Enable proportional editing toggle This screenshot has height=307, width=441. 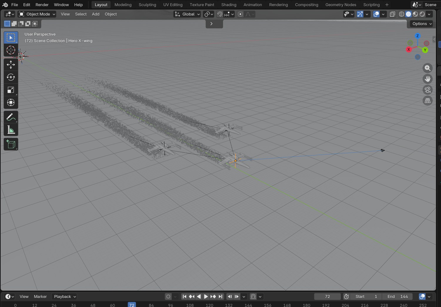[x=240, y=14]
